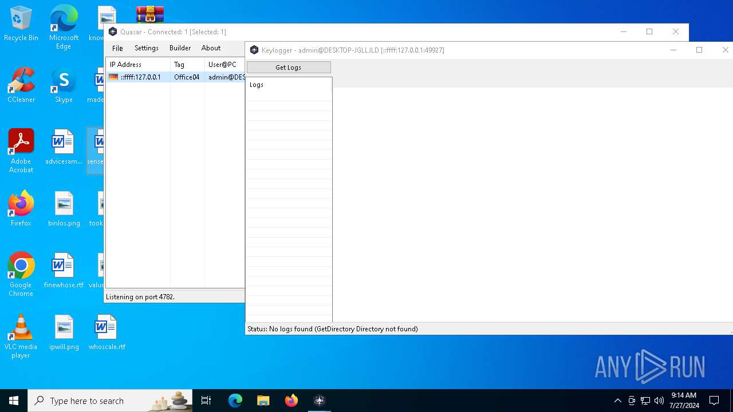
Task: Open File Explorer from taskbar
Action: [263, 401]
